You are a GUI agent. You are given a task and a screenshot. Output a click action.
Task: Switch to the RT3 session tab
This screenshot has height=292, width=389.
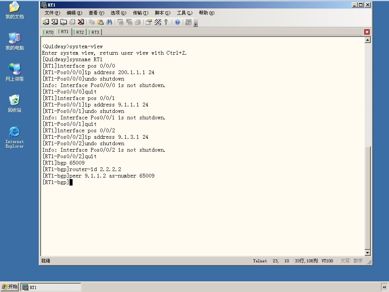coord(94,32)
